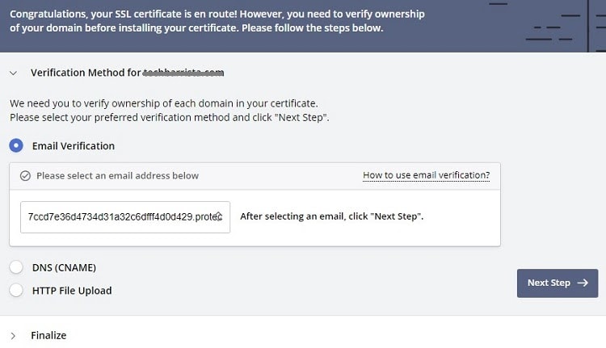Click the Email Verification label text
The image size is (606, 348).
pos(74,146)
